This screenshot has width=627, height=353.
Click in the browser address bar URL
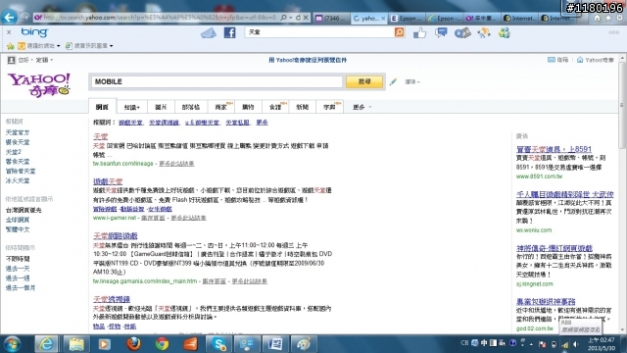click(x=159, y=18)
